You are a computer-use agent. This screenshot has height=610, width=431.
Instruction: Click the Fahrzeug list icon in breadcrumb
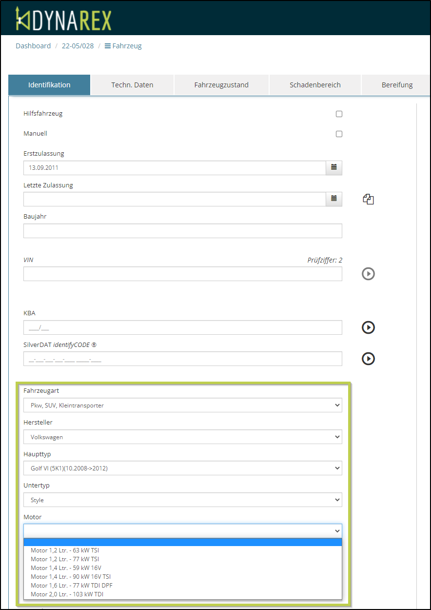(108, 46)
